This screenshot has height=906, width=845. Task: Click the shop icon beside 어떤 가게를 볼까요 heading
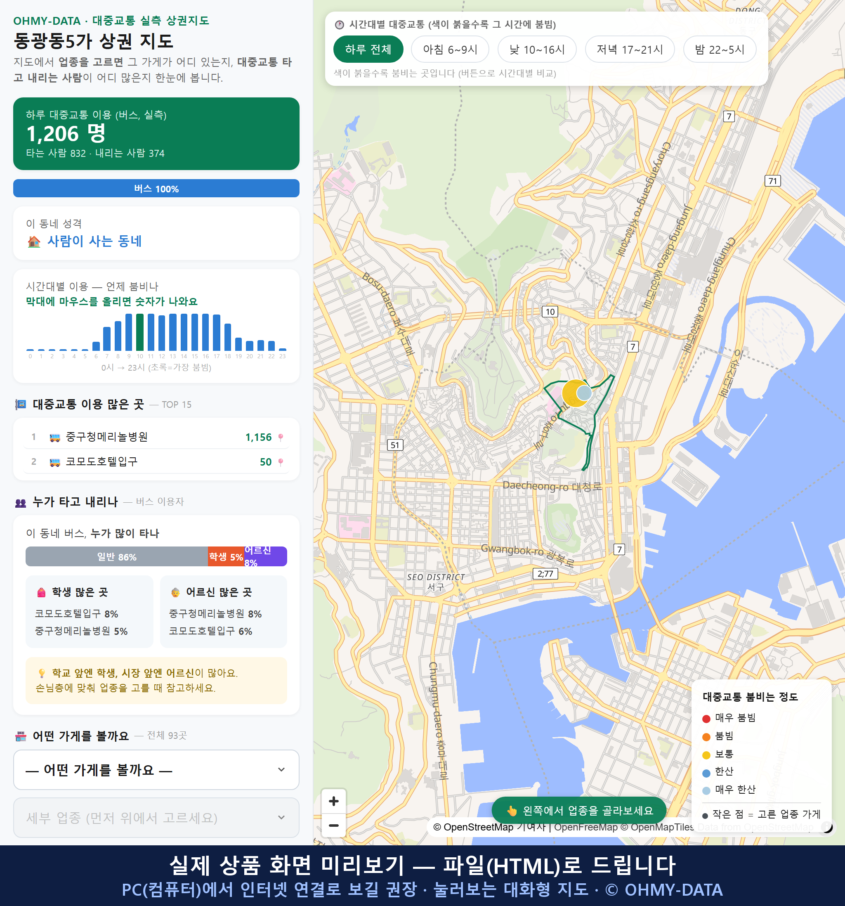[21, 736]
